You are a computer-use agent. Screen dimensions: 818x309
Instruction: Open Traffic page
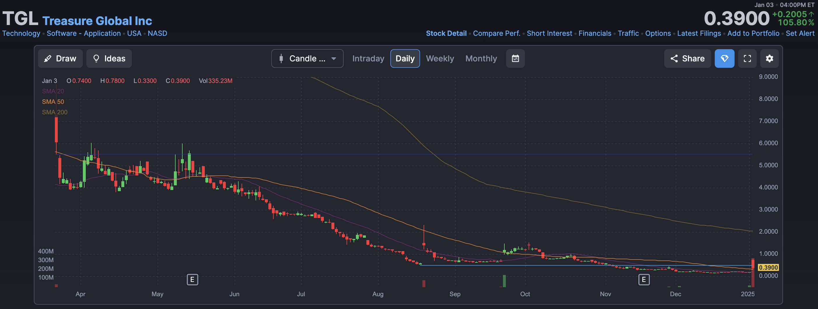click(628, 33)
